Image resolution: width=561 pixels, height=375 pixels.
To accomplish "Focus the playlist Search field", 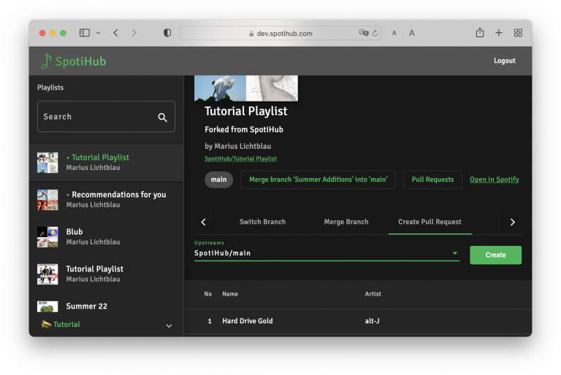I will 106,117.
